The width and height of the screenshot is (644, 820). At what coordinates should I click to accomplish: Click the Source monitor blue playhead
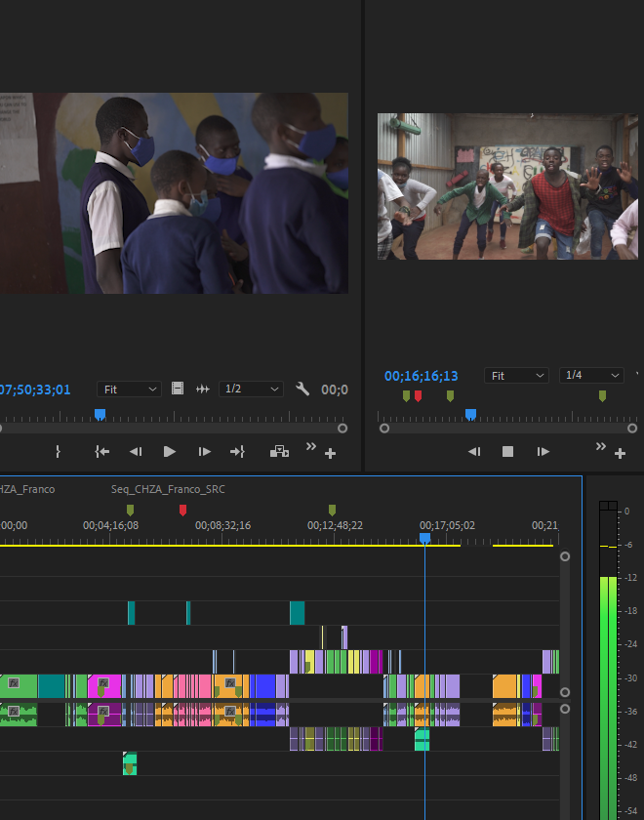pos(100,415)
